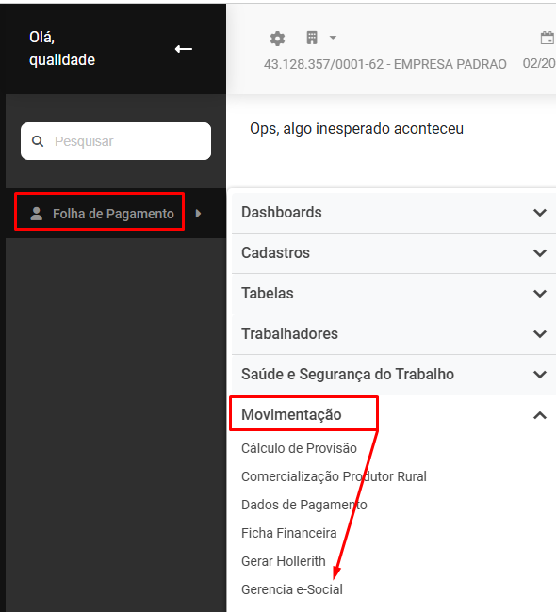
Task: Click the back arrow beside greeting
Action: [183, 49]
